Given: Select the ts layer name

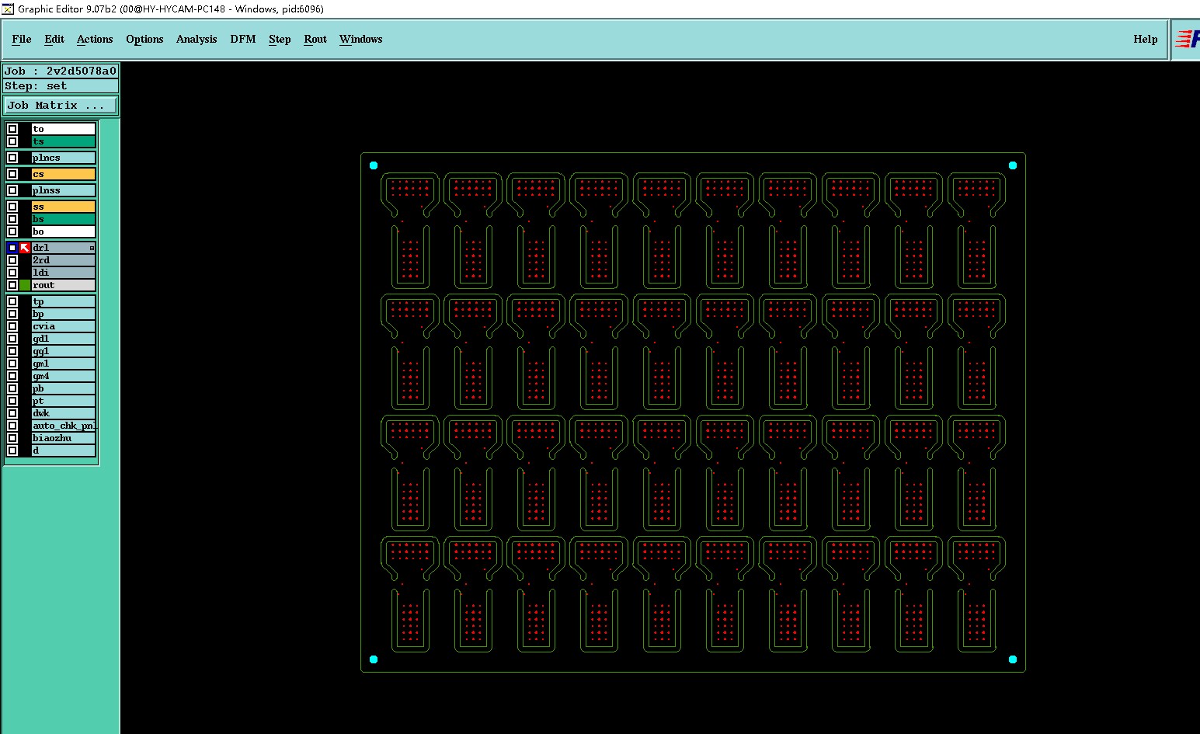Looking at the screenshot, I should click(x=64, y=141).
